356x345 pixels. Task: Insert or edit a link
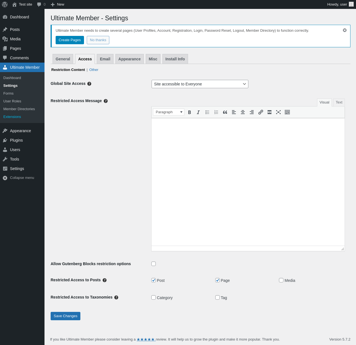point(261,112)
